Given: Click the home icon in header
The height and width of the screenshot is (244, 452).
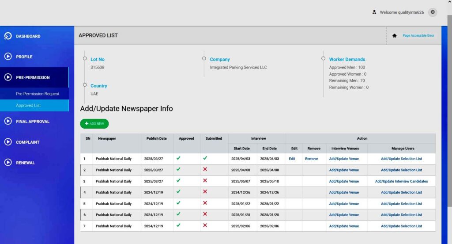Looking at the screenshot, I should 394,35.
